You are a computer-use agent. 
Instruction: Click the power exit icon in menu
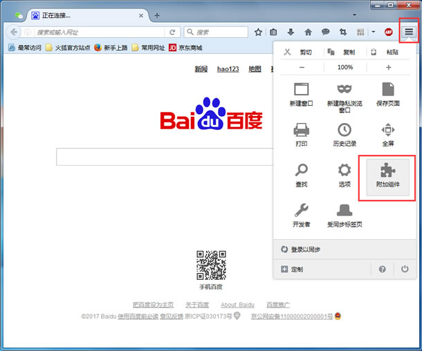[x=405, y=269]
